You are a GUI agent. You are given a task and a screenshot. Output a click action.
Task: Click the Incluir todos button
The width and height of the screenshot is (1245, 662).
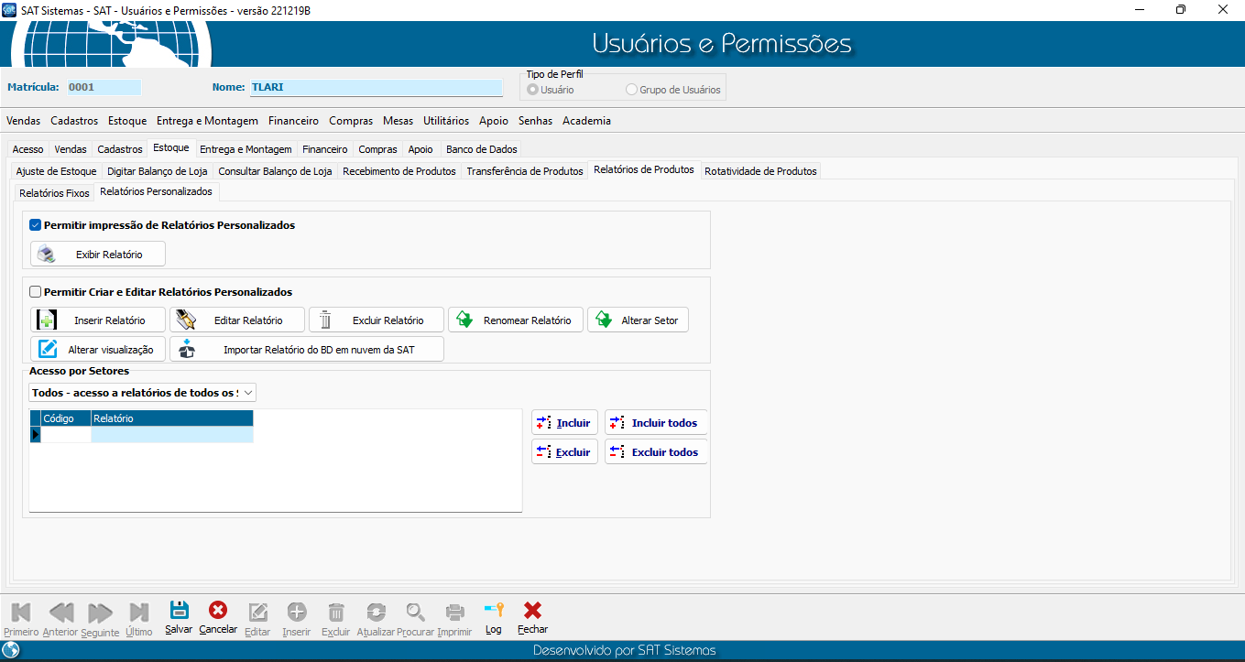pyautogui.click(x=656, y=423)
